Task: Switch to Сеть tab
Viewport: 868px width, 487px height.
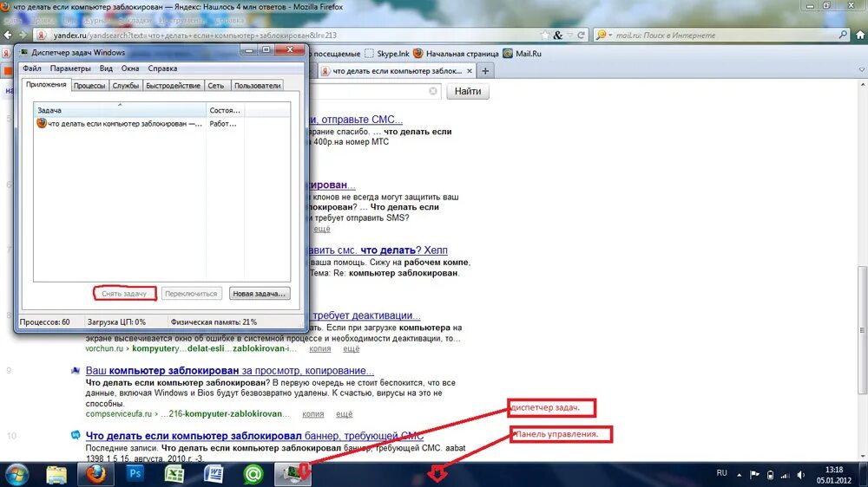Action: pyautogui.click(x=216, y=86)
